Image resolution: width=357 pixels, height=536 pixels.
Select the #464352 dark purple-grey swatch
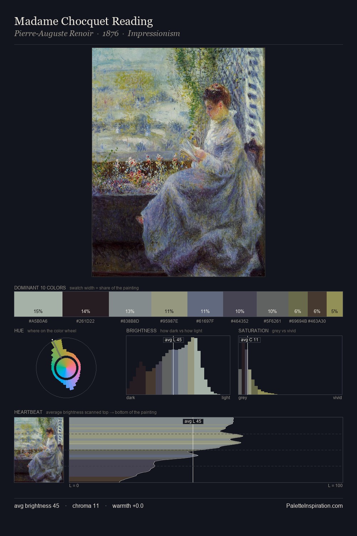240,304
